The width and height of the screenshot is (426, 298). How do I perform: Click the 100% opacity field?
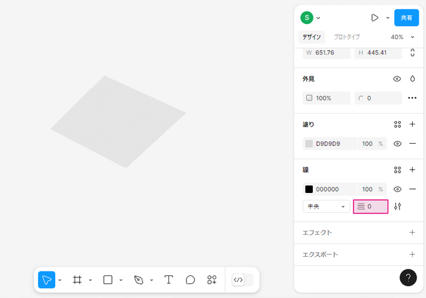326,98
